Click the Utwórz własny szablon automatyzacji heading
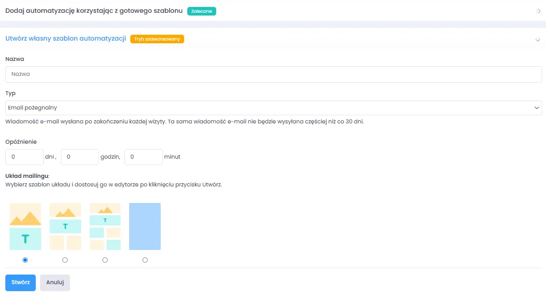 (x=65, y=38)
